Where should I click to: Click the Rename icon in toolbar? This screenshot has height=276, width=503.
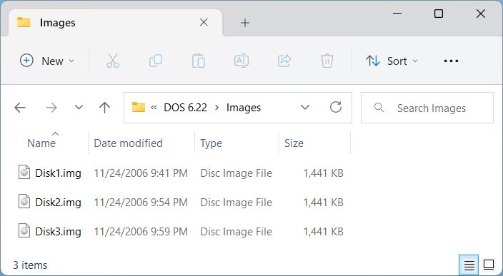(x=241, y=61)
